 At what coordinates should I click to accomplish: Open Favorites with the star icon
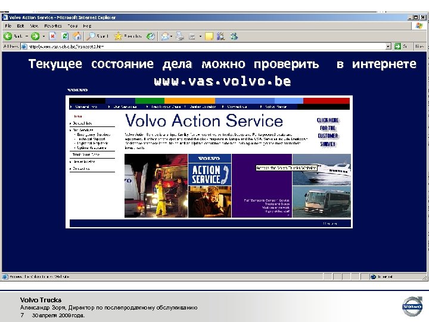pos(118,36)
